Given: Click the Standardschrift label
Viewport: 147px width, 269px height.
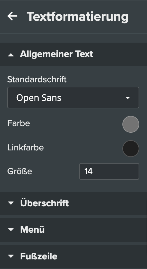Looking at the screenshot, I should pos(37,80).
